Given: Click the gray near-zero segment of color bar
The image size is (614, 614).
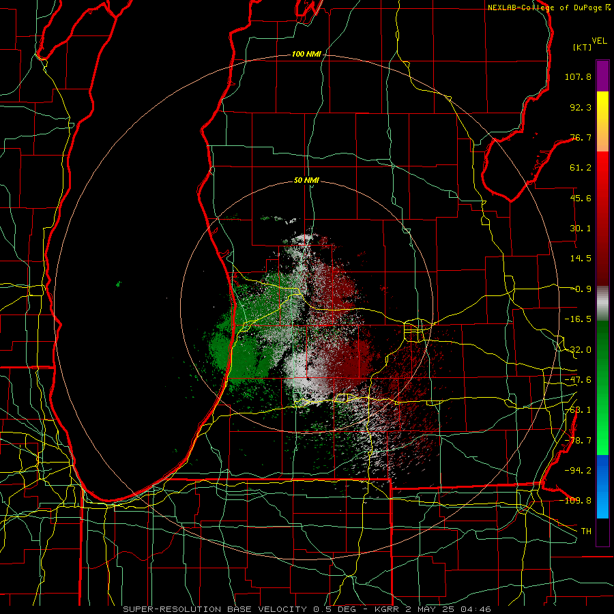Looking at the screenshot, I should coord(602,303).
